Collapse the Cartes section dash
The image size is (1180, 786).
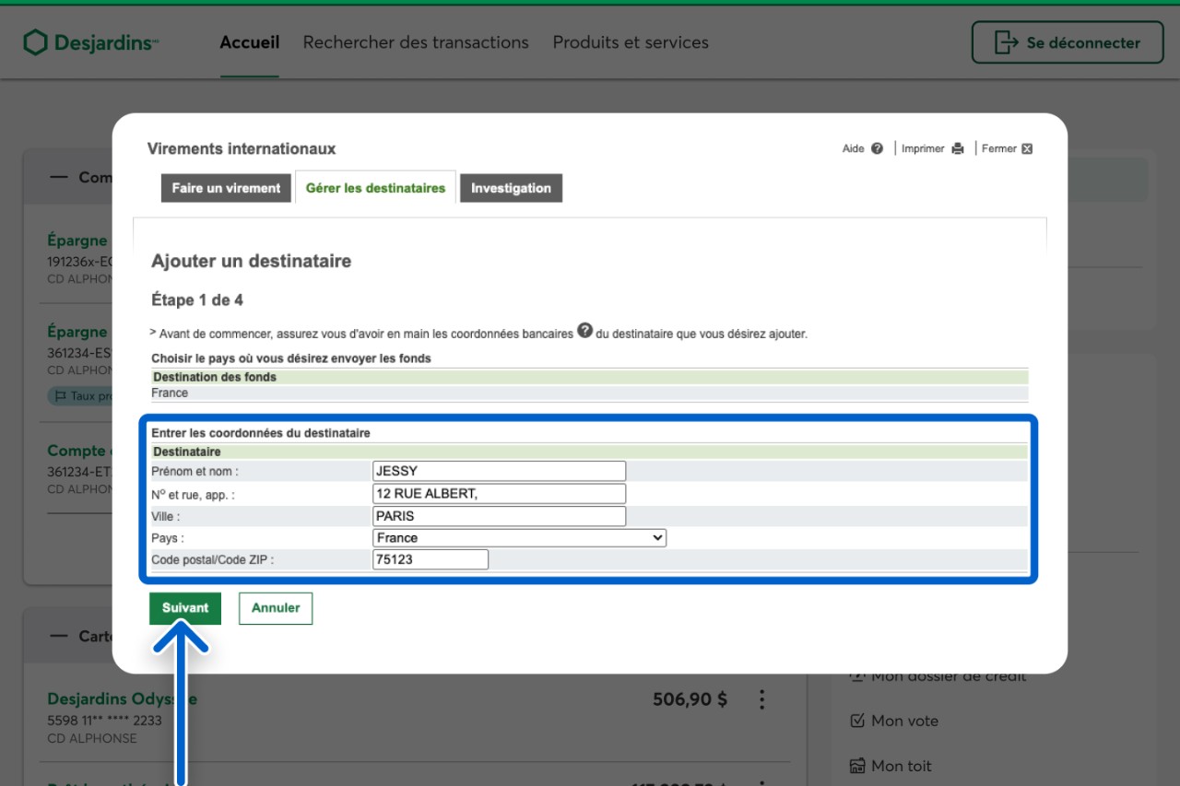pos(59,636)
